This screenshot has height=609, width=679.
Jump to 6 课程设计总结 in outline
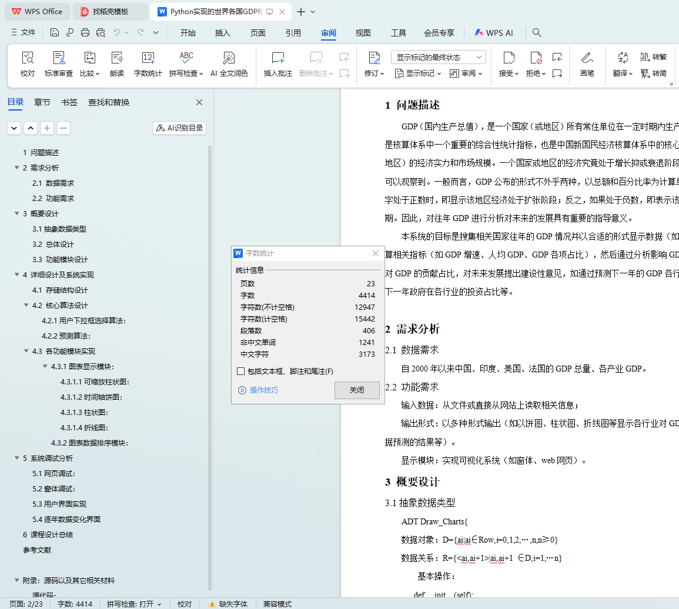48,535
